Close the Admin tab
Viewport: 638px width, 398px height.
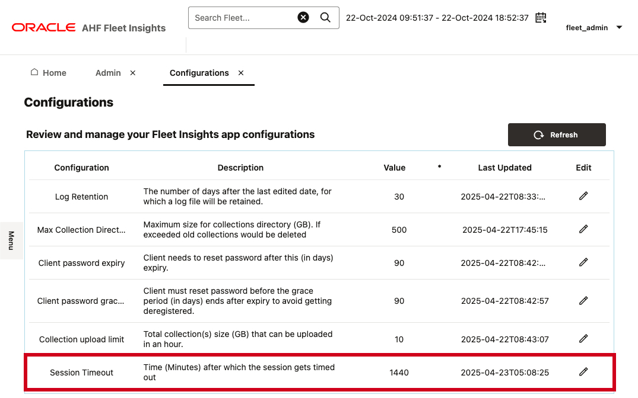(133, 73)
